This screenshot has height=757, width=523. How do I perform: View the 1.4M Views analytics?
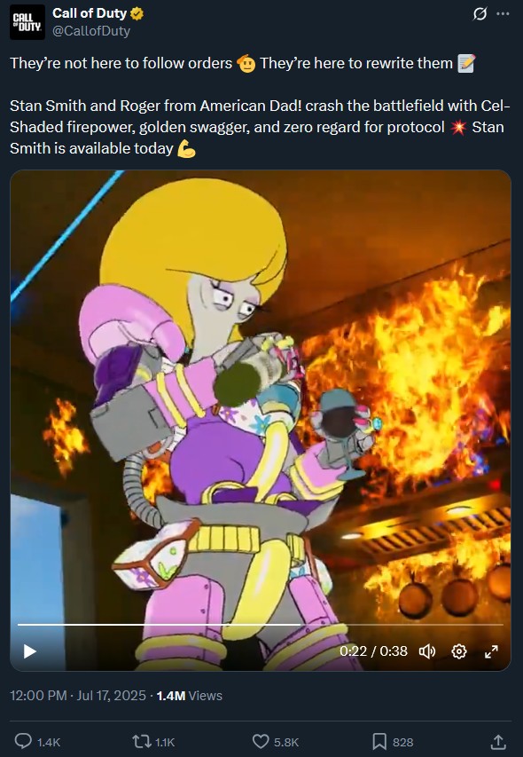(190, 696)
